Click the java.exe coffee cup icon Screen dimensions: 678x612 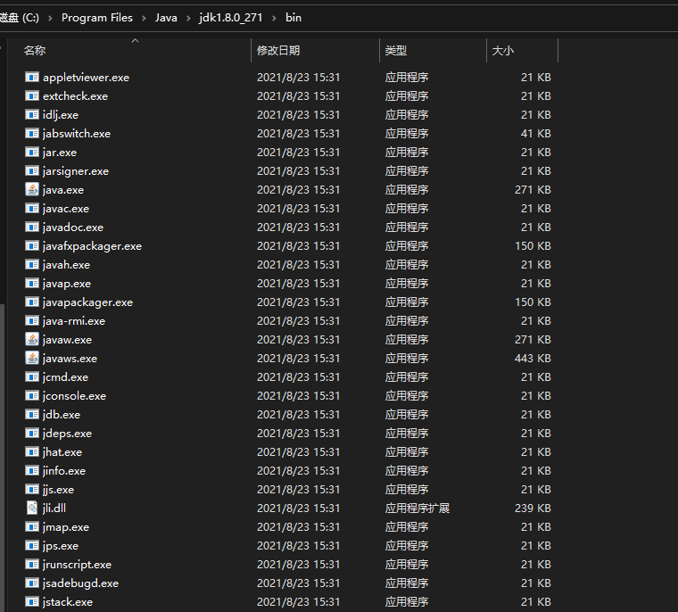(32, 189)
